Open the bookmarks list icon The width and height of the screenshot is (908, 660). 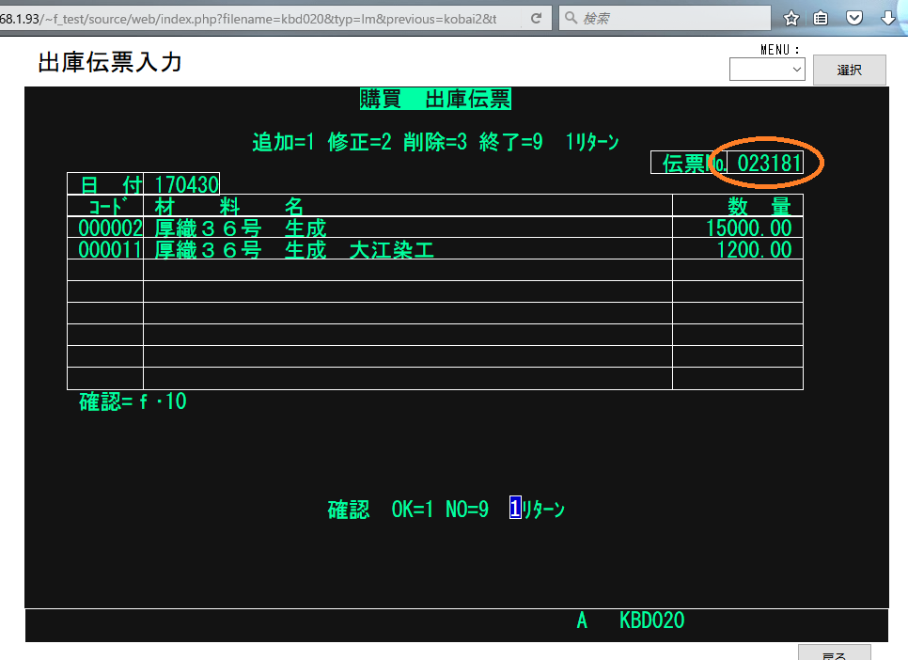822,18
